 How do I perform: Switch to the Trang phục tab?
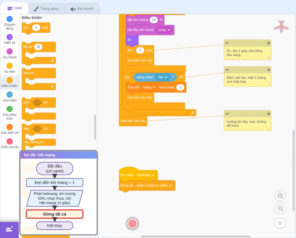47,9
